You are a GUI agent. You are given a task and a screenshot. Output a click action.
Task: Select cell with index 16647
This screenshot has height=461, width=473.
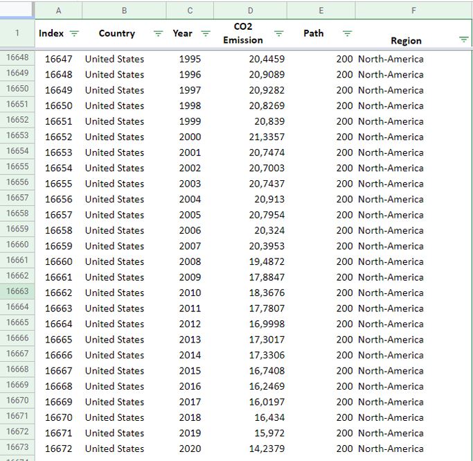click(59, 59)
